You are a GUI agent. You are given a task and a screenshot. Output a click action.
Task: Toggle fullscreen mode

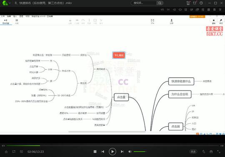point(219,152)
